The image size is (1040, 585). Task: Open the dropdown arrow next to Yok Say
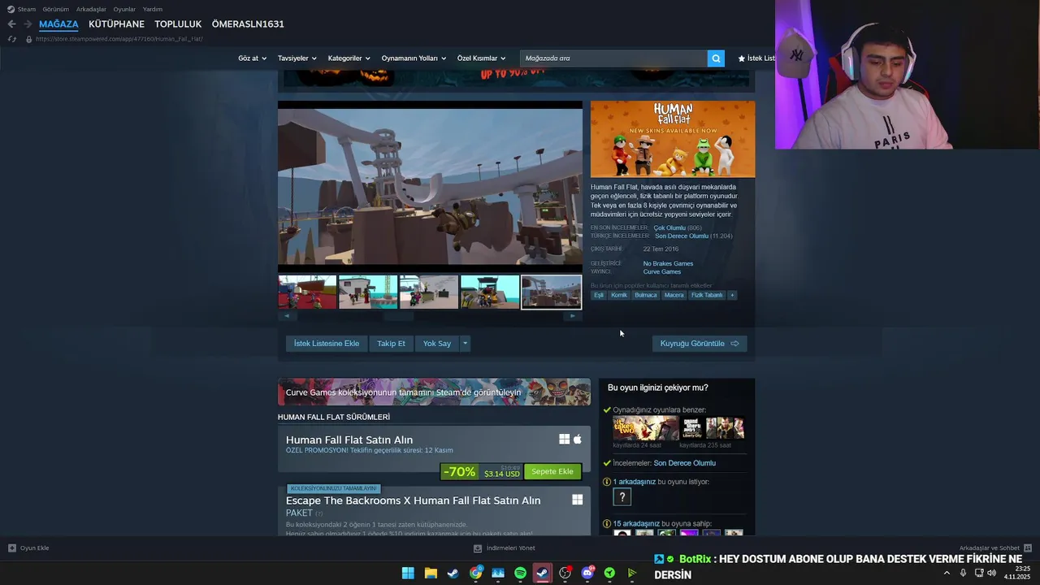click(465, 344)
